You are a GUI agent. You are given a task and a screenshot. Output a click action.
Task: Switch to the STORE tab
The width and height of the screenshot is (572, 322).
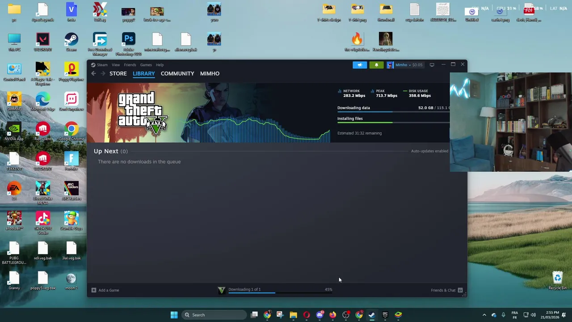118,73
